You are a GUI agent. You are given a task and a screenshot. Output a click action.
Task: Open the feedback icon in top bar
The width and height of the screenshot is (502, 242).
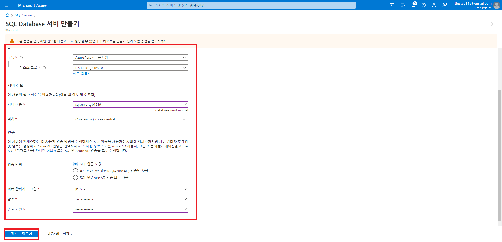445,5
